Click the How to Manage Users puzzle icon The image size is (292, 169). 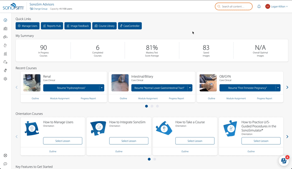[32, 128]
